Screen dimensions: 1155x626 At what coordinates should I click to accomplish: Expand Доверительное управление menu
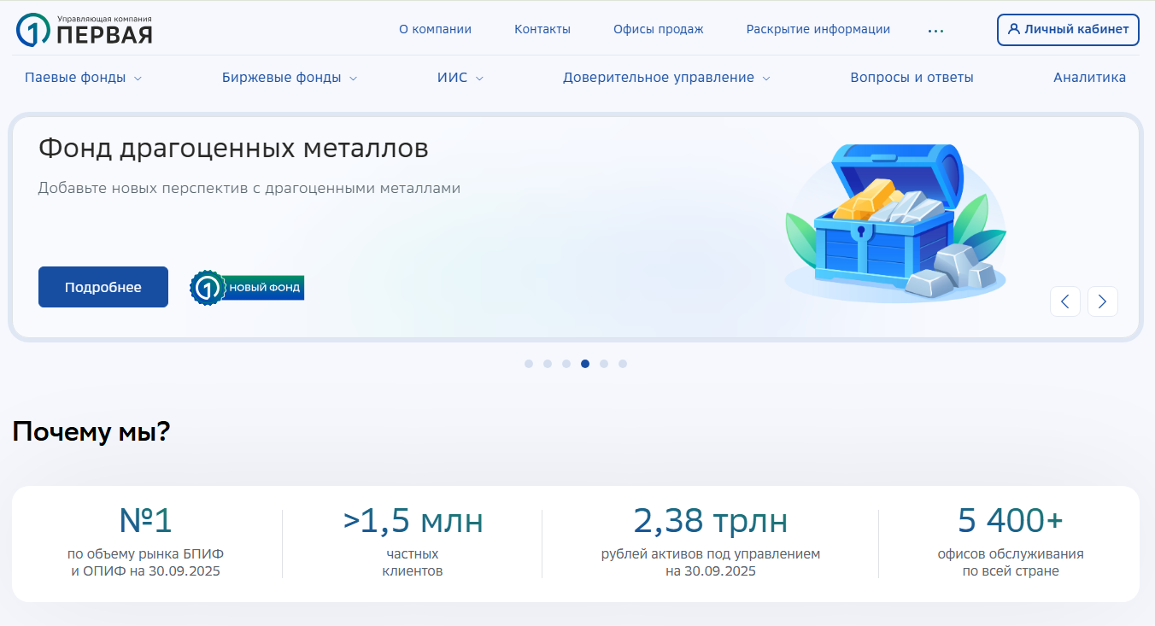pyautogui.click(x=665, y=78)
